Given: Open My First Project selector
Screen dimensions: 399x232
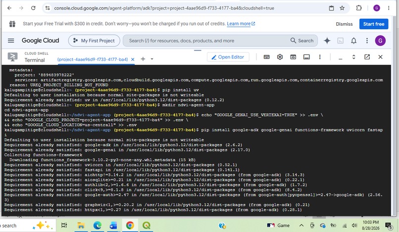Looking at the screenshot, I should click(x=94, y=41).
